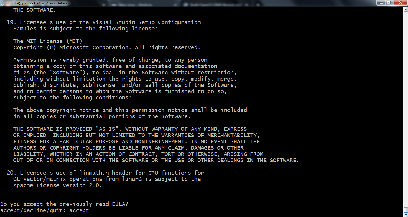The image size is (408, 217).
Task: Click the "Permission is hereby granted" line
Action: coord(110,60)
